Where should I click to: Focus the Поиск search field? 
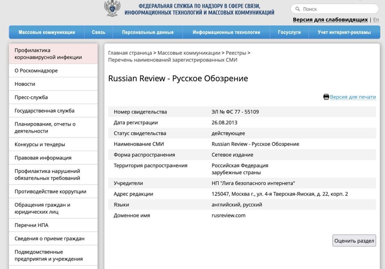(x=335, y=9)
